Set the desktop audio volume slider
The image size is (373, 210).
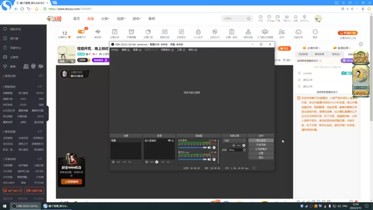(192, 147)
